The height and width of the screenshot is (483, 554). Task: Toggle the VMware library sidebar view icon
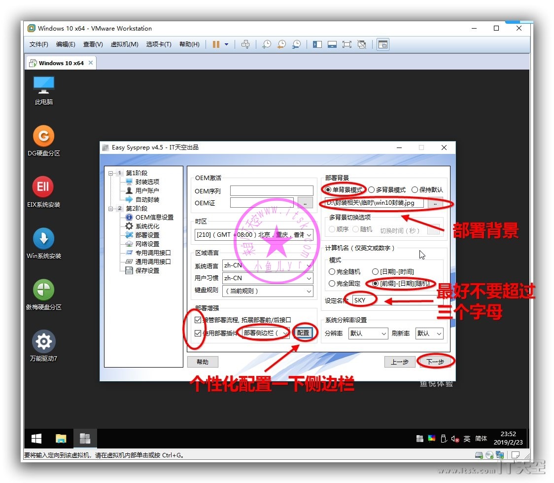(x=317, y=44)
